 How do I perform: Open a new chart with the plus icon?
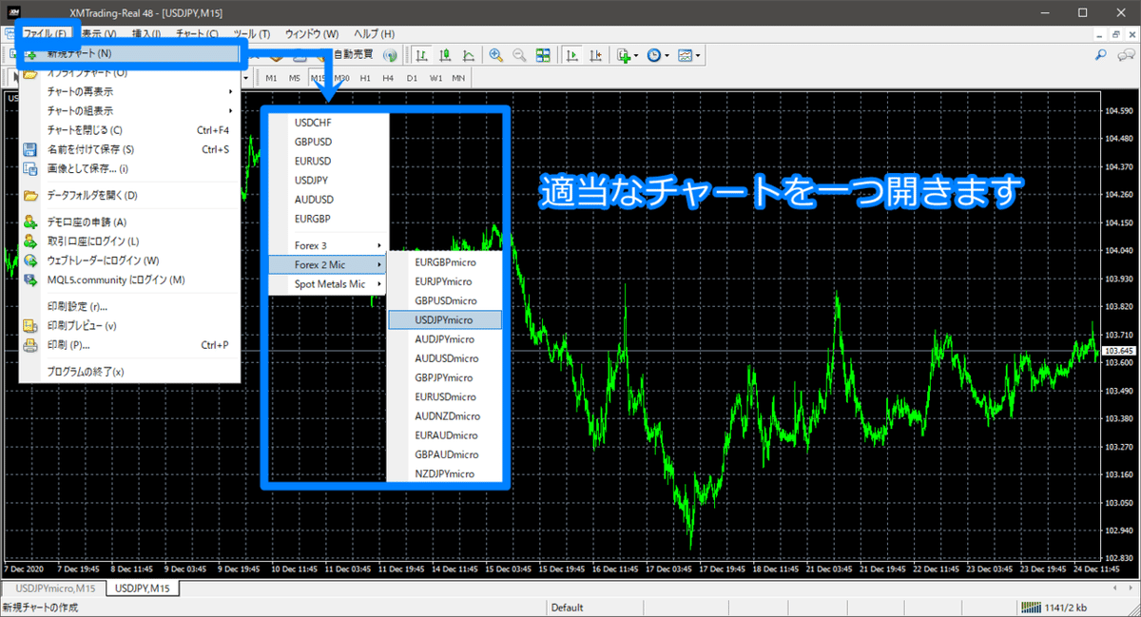point(624,54)
